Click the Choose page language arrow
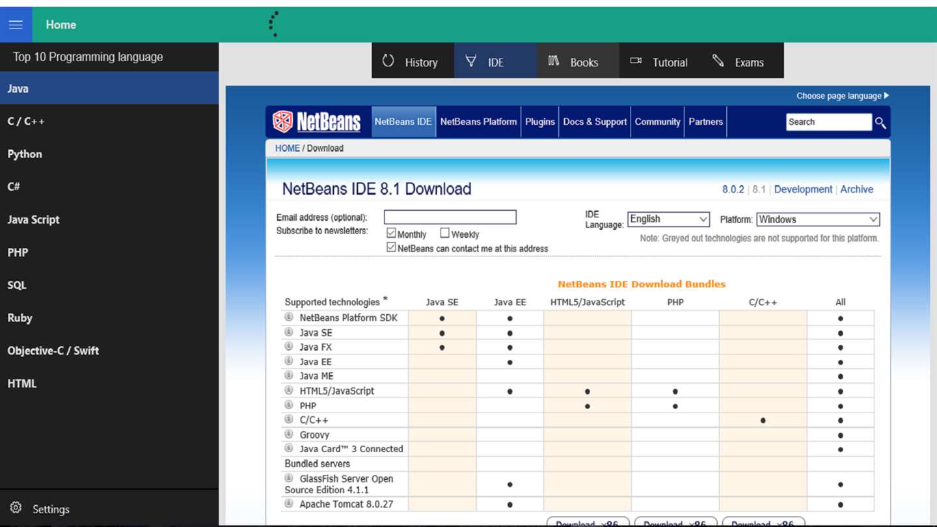 click(x=886, y=96)
